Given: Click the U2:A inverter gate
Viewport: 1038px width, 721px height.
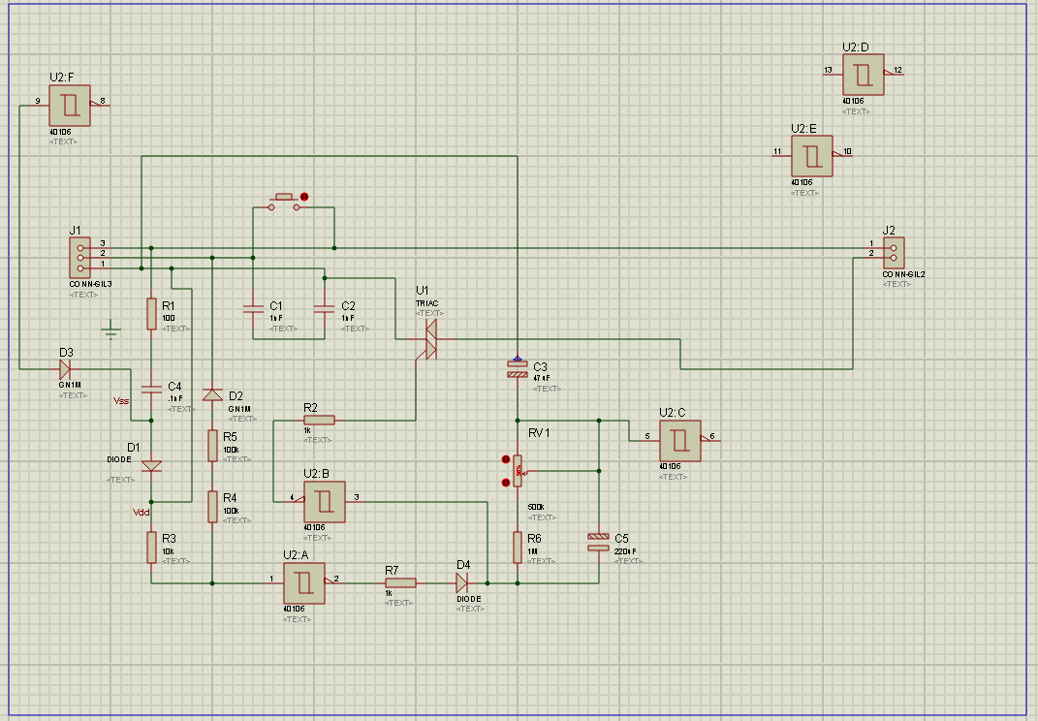Looking at the screenshot, I should click(x=304, y=583).
